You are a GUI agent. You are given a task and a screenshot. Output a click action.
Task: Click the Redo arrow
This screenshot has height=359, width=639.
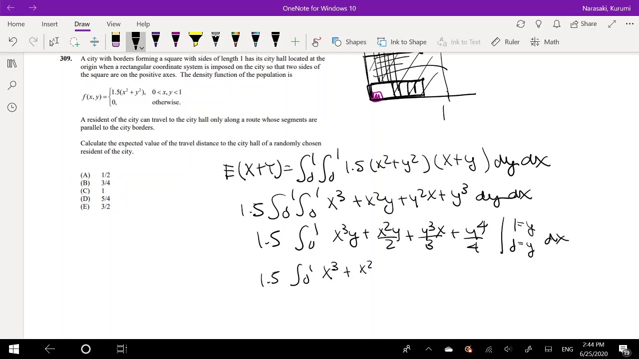(33, 42)
